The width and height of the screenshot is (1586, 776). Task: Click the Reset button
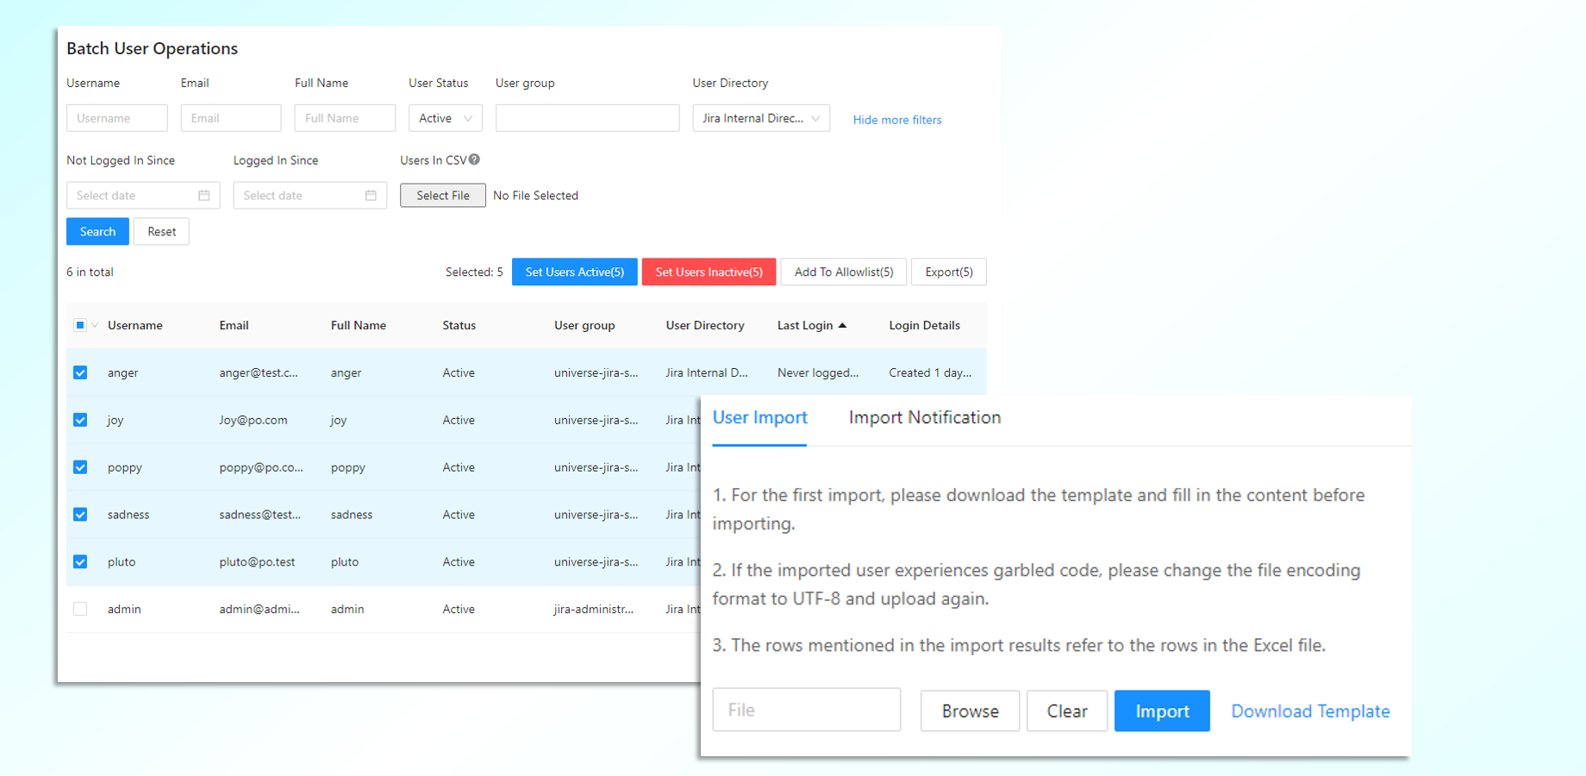tap(161, 231)
